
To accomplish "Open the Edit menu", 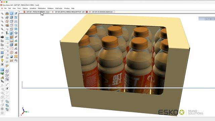I will (9, 8).
